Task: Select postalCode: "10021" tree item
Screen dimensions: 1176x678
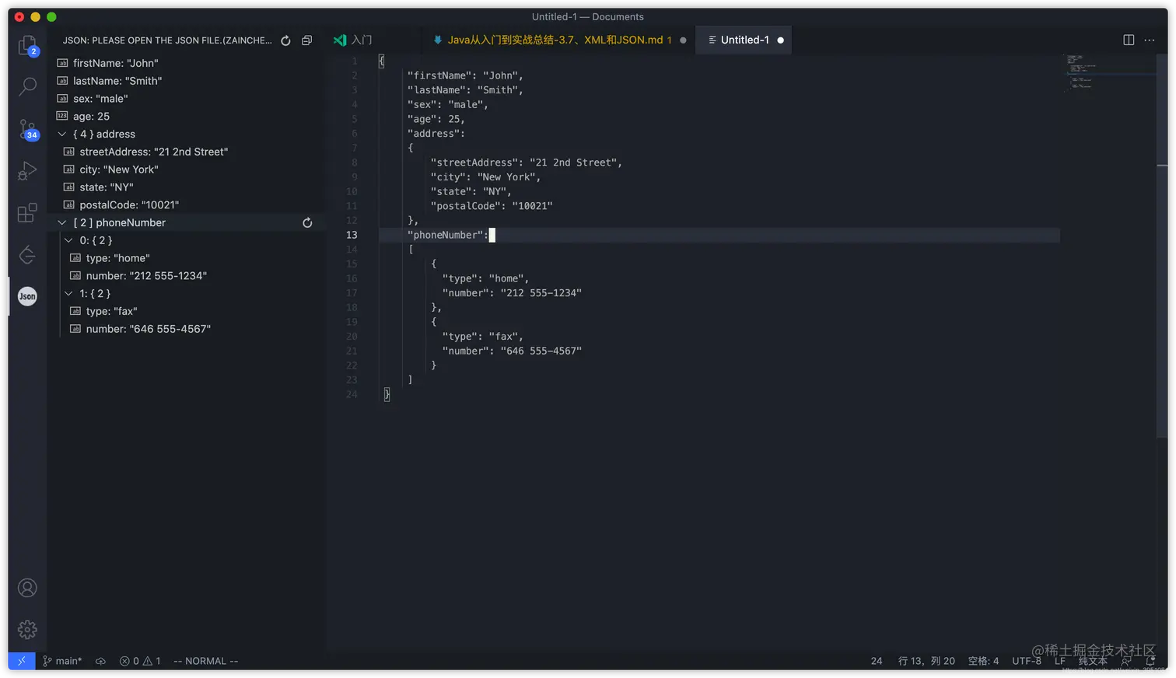Action: 187,205
